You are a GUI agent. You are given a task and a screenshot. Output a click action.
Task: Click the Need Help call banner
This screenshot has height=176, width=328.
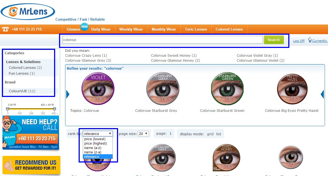coord(31,133)
